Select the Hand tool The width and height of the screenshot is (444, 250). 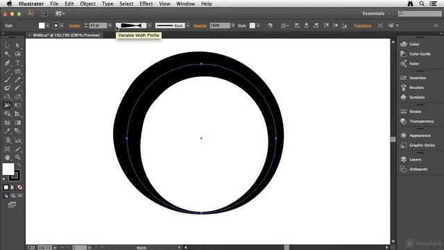7,158
